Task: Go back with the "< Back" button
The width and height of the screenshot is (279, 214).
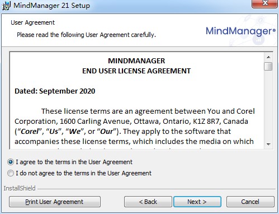Action: pyautogui.click(x=148, y=202)
